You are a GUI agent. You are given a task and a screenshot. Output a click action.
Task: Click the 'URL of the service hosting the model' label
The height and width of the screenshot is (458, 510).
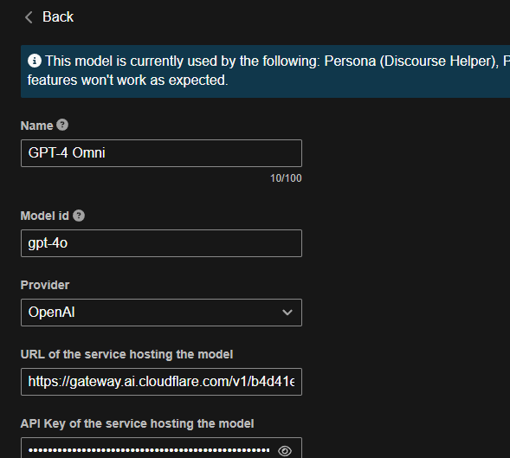coord(126,354)
